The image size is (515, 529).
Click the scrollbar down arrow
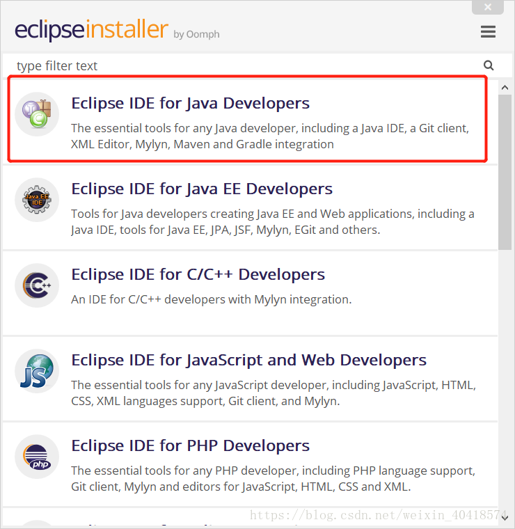pos(505,518)
